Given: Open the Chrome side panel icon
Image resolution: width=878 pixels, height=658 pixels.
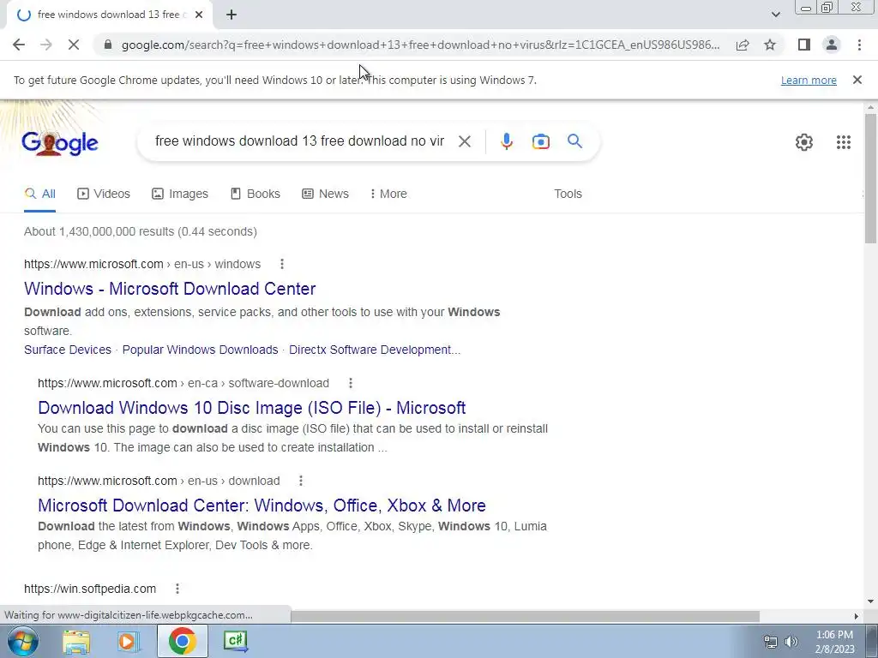Looking at the screenshot, I should 804,45.
